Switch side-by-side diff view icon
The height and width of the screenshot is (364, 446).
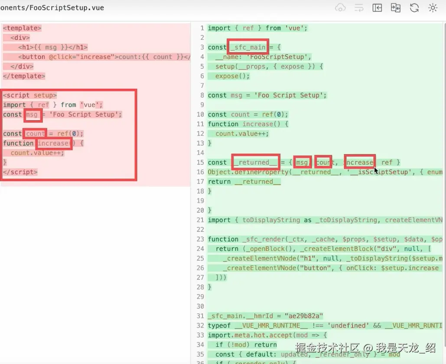(396, 8)
